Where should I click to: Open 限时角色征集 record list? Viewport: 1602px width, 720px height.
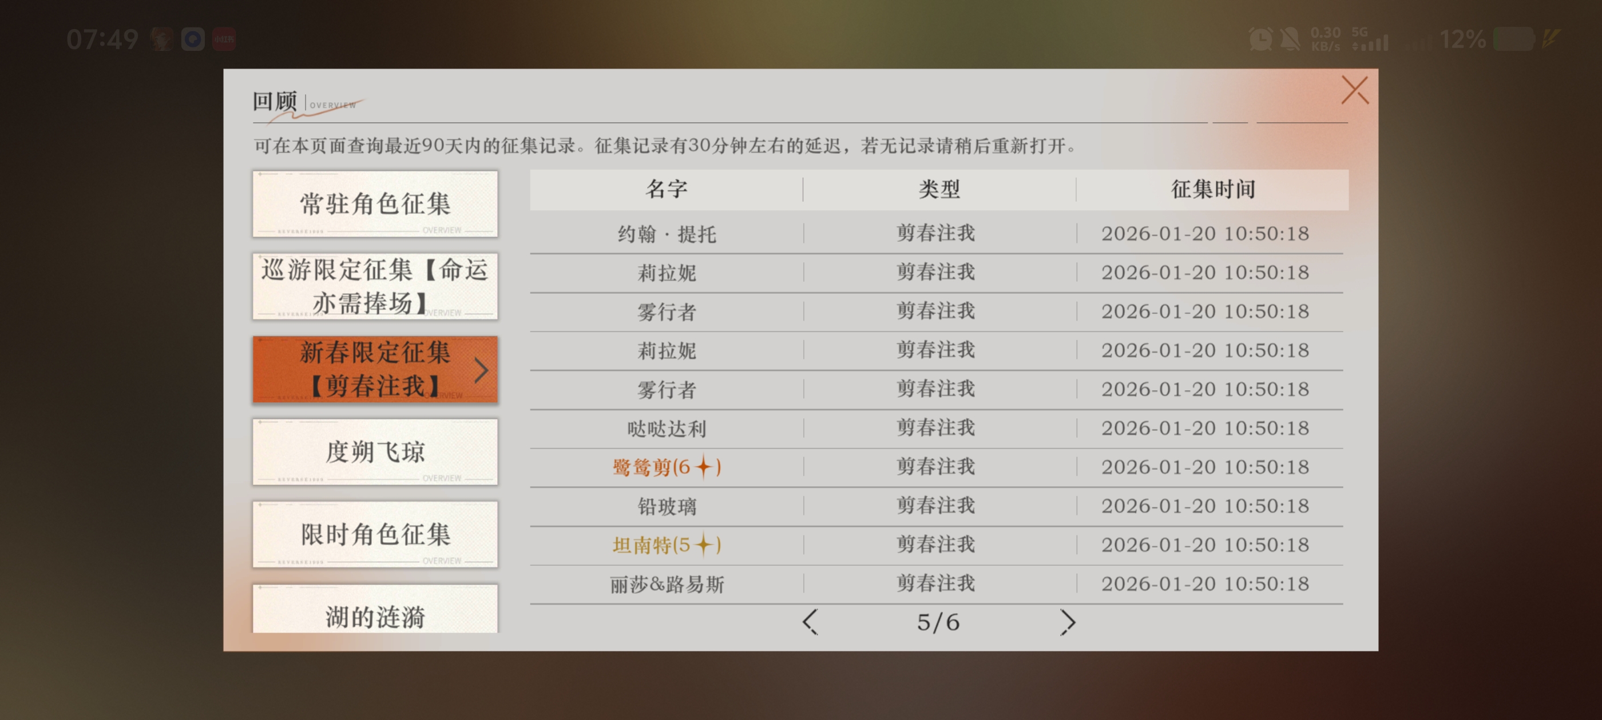[x=375, y=534]
